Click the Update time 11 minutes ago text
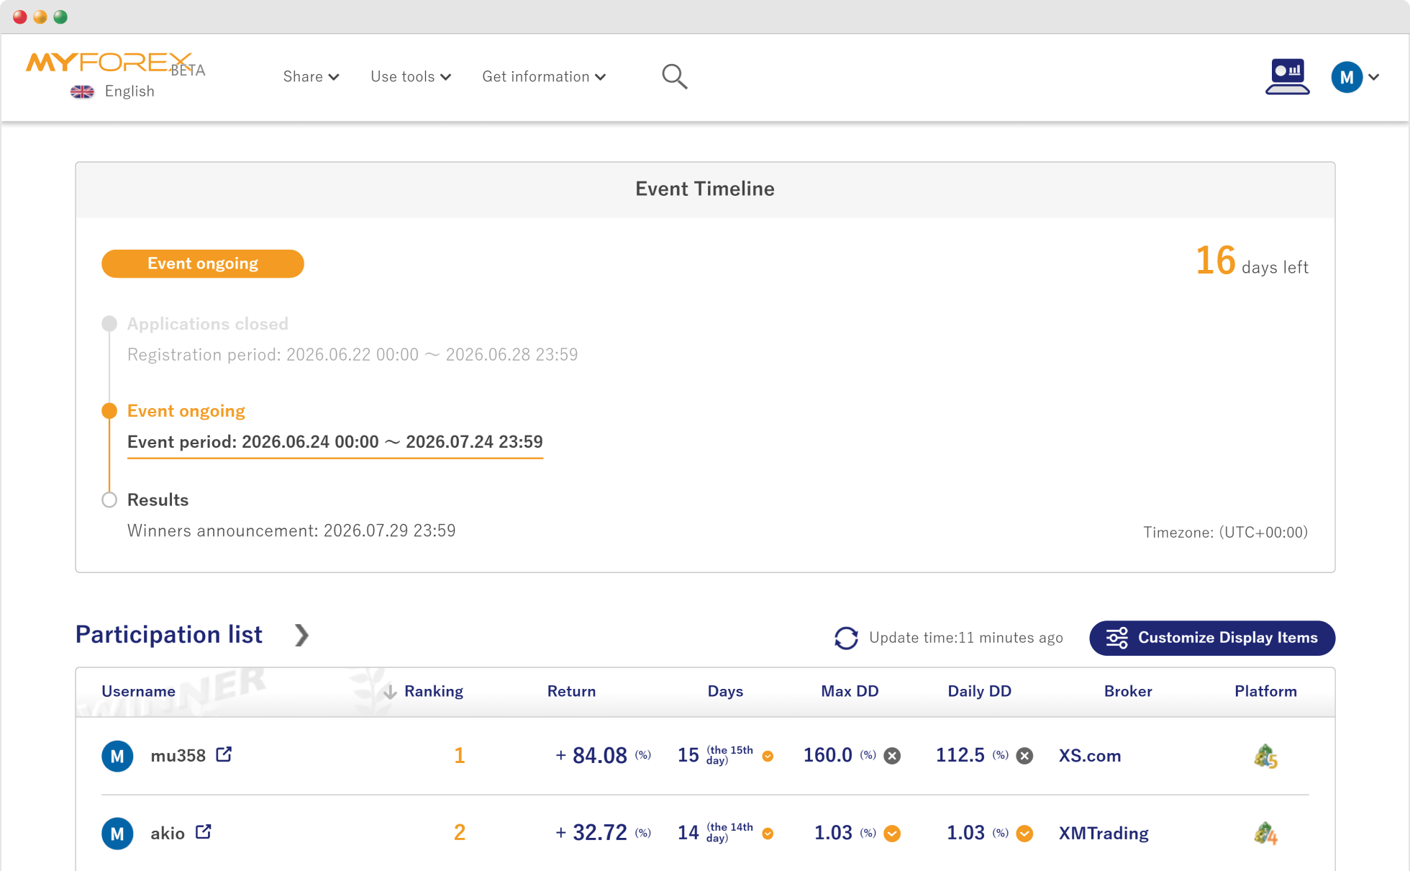1410x871 pixels. (x=965, y=638)
